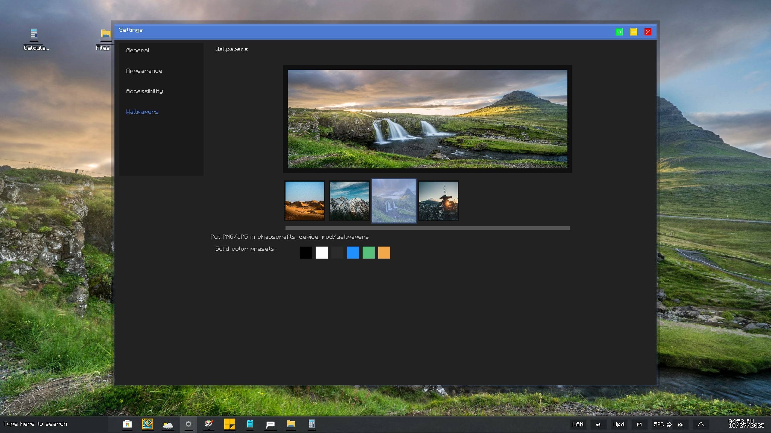Viewport: 771px width, 433px height.
Task: Open the Paint palette app icon
Action: (209, 424)
